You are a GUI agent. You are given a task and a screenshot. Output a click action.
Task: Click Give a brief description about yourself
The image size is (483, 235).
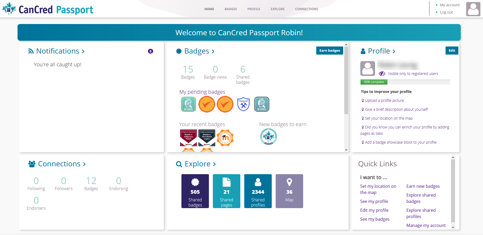click(396, 109)
